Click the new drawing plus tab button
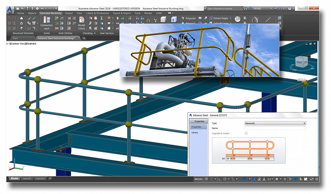331x194 pixels. click(x=84, y=38)
